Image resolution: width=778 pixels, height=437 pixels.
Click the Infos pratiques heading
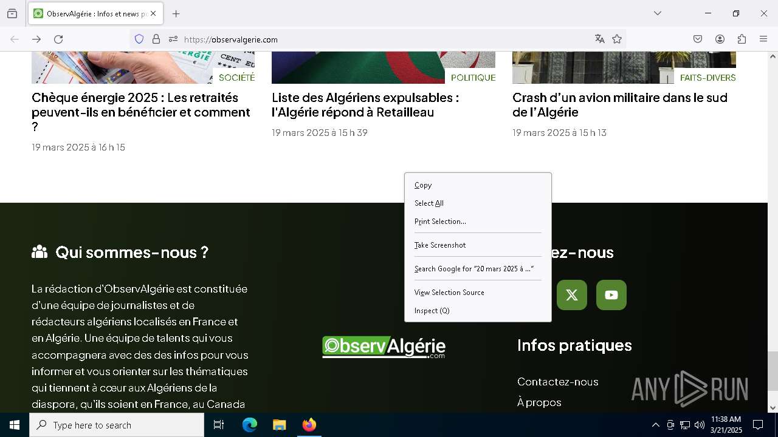click(574, 345)
